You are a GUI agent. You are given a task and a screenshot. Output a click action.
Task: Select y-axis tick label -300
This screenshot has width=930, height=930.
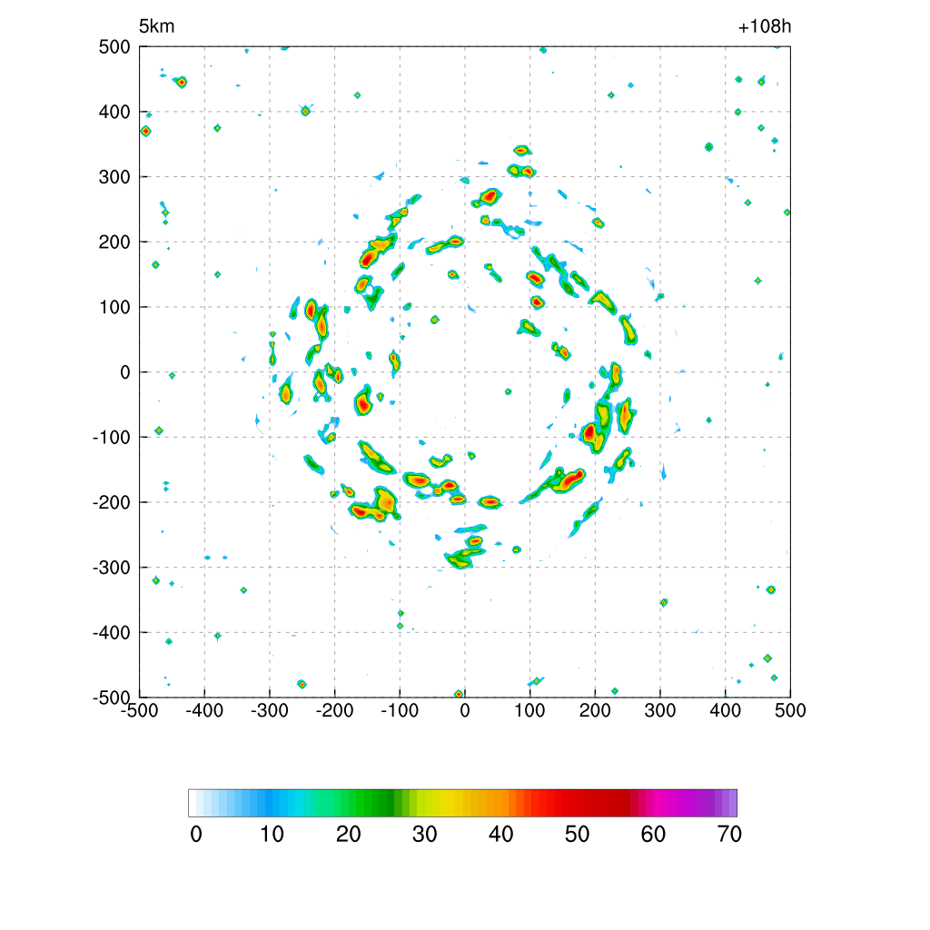pos(112,568)
